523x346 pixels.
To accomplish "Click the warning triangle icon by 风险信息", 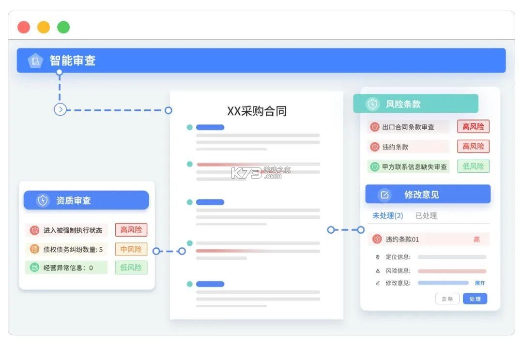I will point(378,271).
